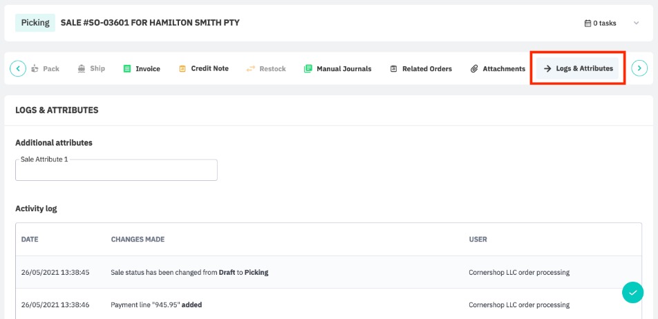Select the Invoice tab label
Screen dimensions: 658x319
148,69
